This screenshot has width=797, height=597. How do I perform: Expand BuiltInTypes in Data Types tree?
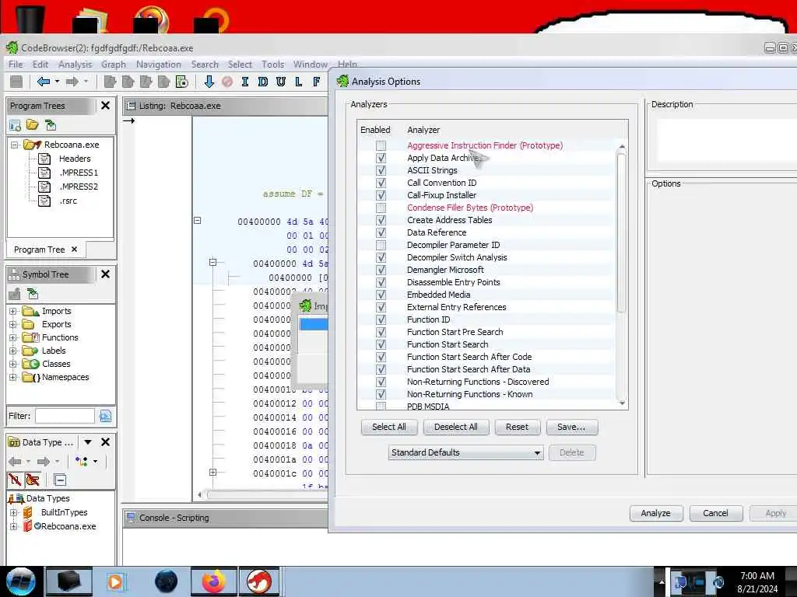coord(14,513)
